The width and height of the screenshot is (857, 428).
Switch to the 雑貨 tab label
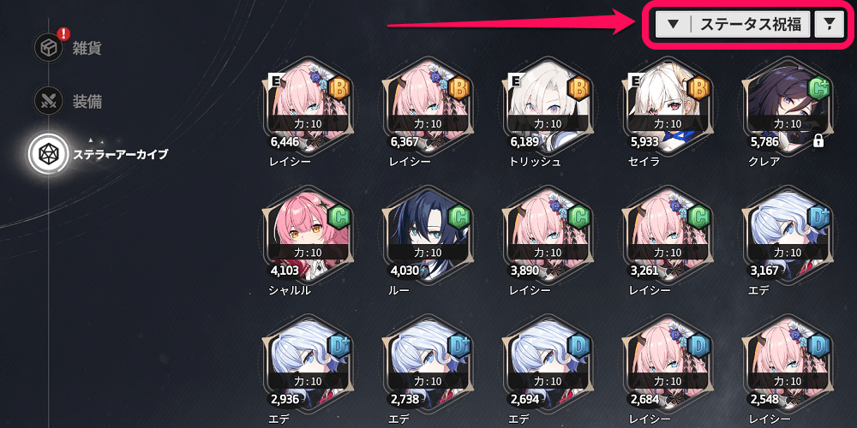(x=87, y=48)
